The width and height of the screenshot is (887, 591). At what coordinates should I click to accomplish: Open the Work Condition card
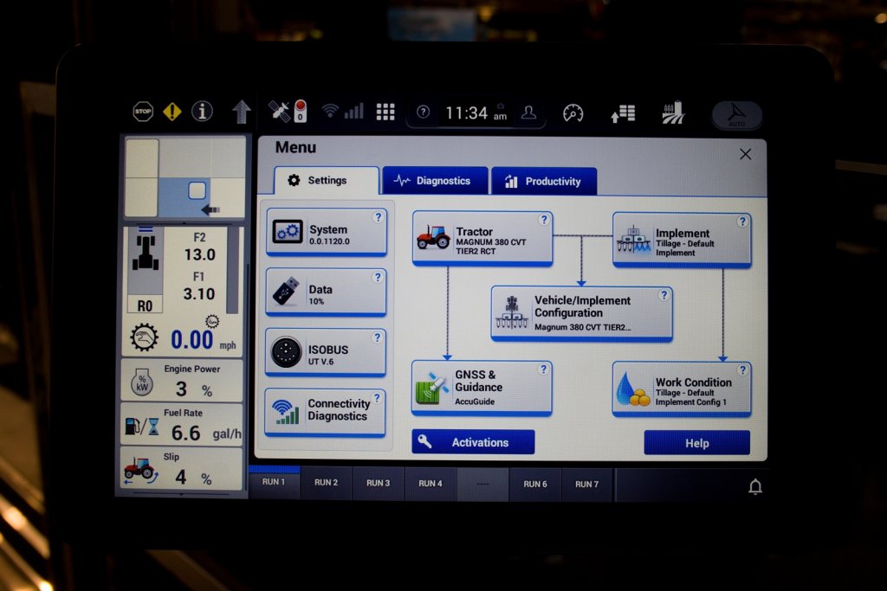pyautogui.click(x=682, y=389)
